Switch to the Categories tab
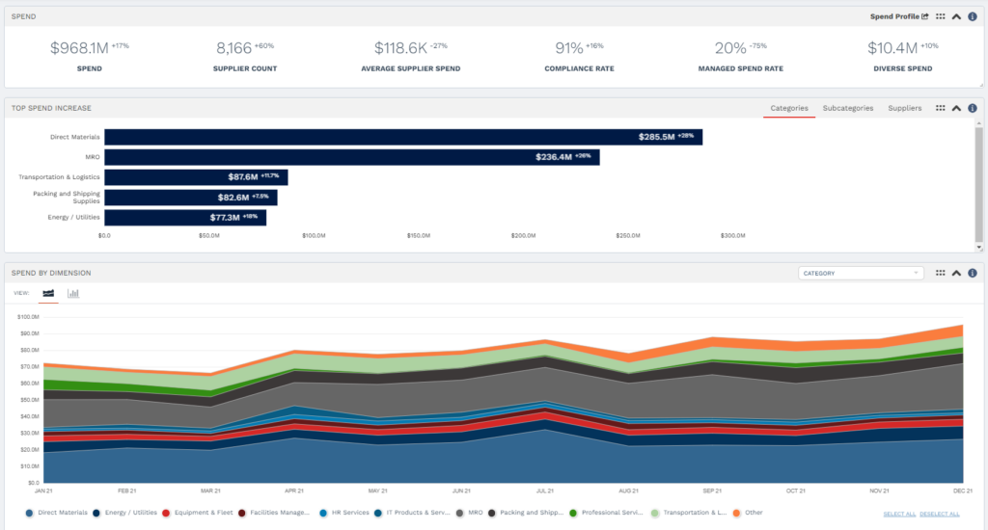The image size is (988, 530). pyautogui.click(x=789, y=108)
